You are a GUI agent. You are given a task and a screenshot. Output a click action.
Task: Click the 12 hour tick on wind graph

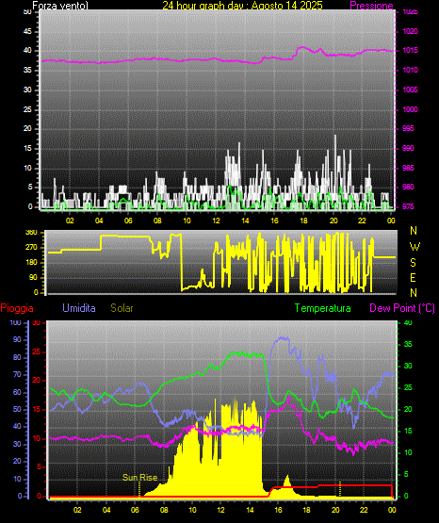216,221
